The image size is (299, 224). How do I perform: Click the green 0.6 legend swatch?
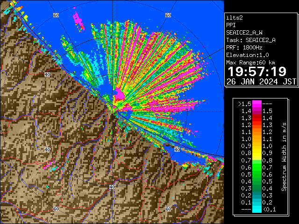[257, 171]
